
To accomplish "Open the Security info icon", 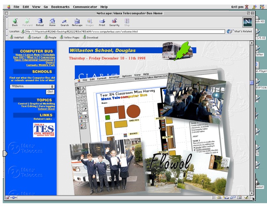I will [114, 22].
